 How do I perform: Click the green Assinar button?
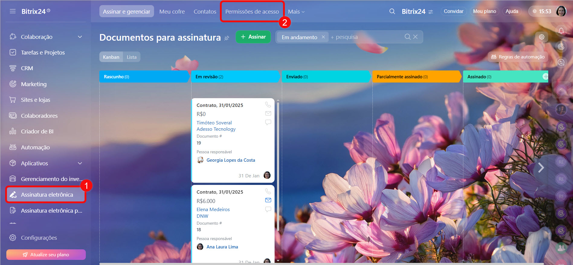pyautogui.click(x=253, y=37)
